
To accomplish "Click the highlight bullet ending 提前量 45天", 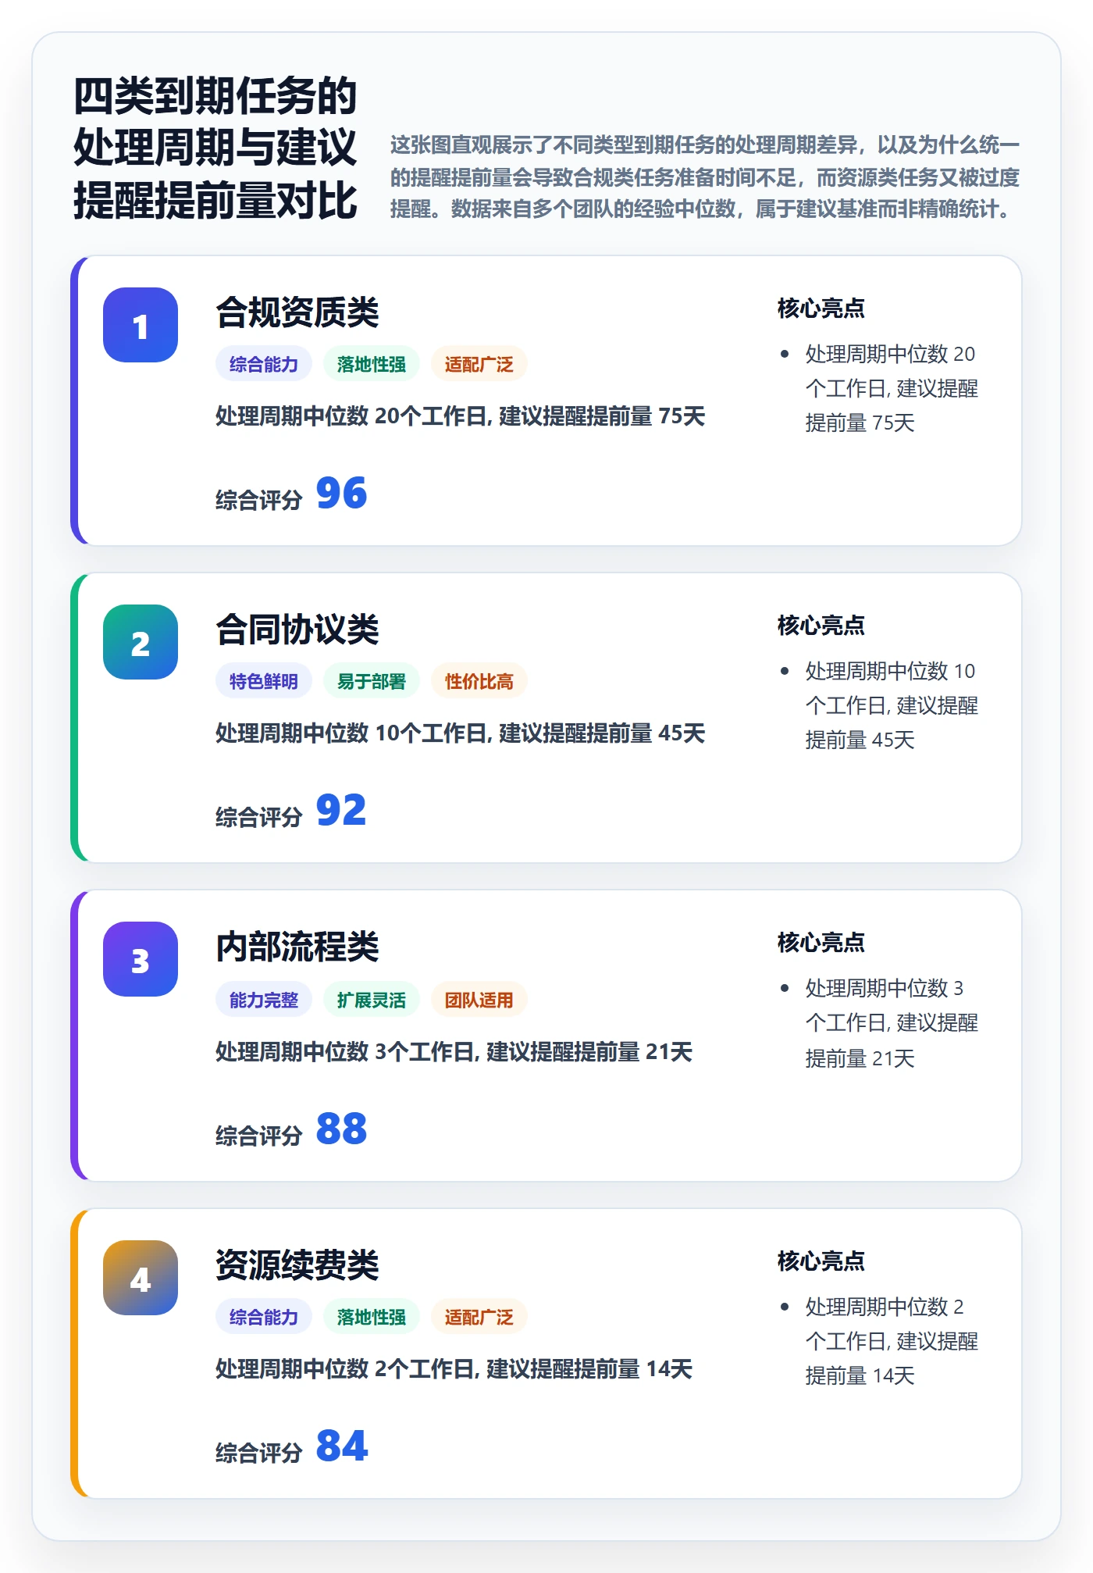I will point(892,705).
